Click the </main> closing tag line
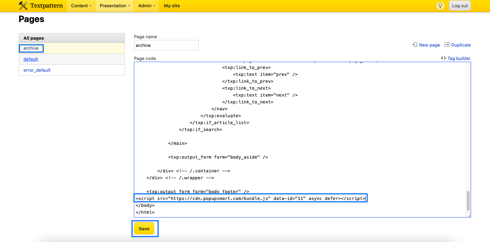 (177, 143)
